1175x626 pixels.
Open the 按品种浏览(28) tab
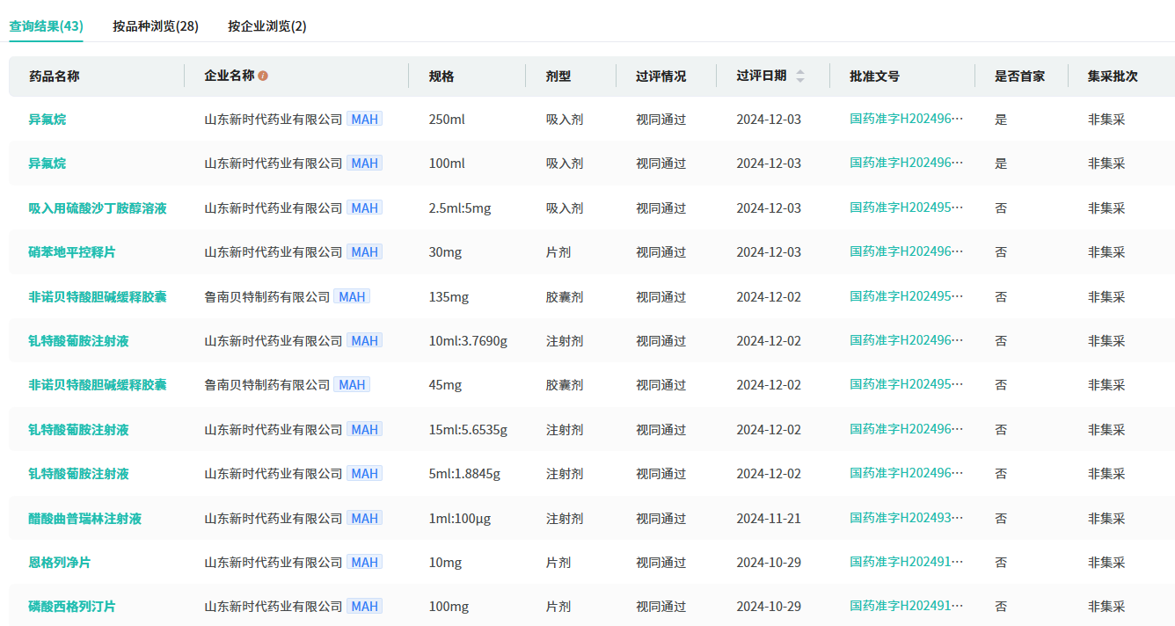[156, 26]
